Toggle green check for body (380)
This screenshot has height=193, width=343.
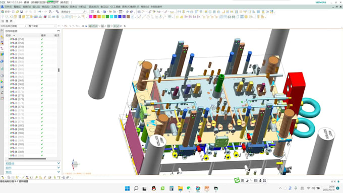click(x=42, y=125)
